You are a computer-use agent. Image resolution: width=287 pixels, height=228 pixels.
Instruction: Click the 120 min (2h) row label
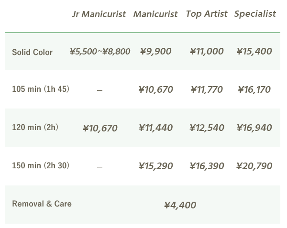point(35,128)
